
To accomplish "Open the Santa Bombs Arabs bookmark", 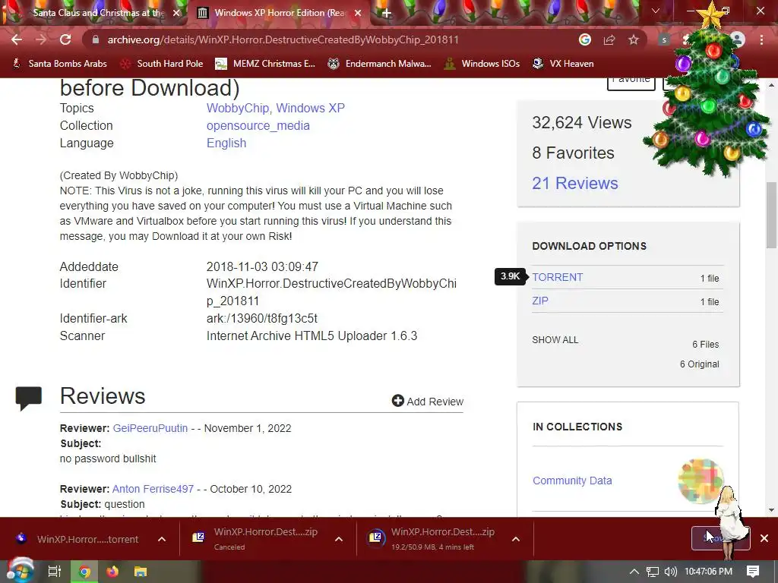I will pos(59,64).
